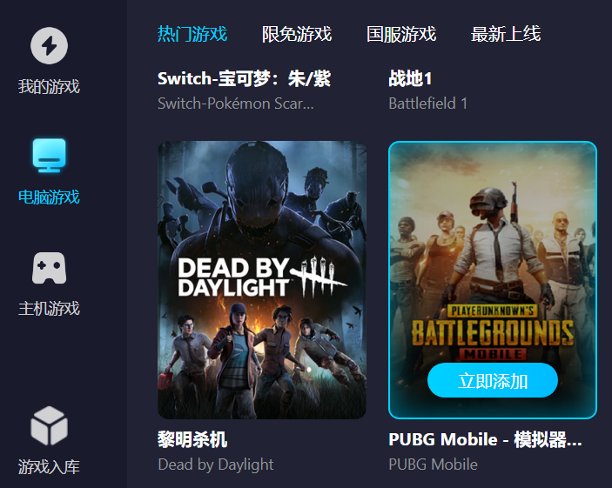Switch to the 限免游戏 tab

click(297, 34)
